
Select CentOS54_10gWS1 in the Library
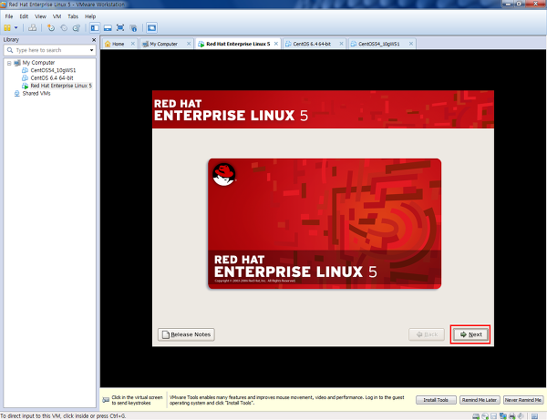[53, 70]
